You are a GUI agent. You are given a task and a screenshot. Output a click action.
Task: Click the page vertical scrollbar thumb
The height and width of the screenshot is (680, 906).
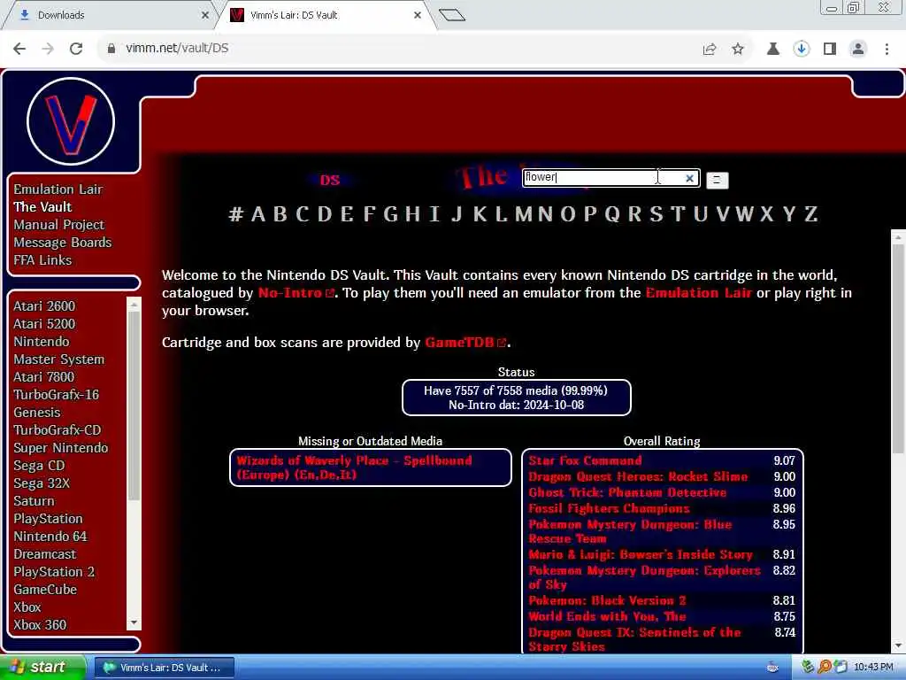899,348
